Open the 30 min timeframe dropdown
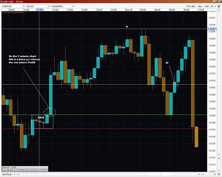222x177 pixels. [x=48, y=6]
